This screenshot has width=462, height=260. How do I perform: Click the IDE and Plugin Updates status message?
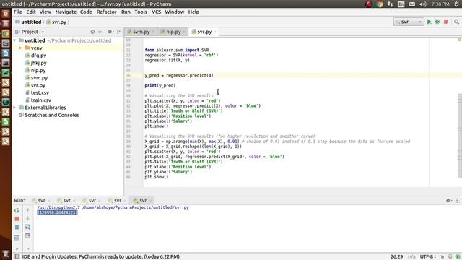[x=101, y=257]
